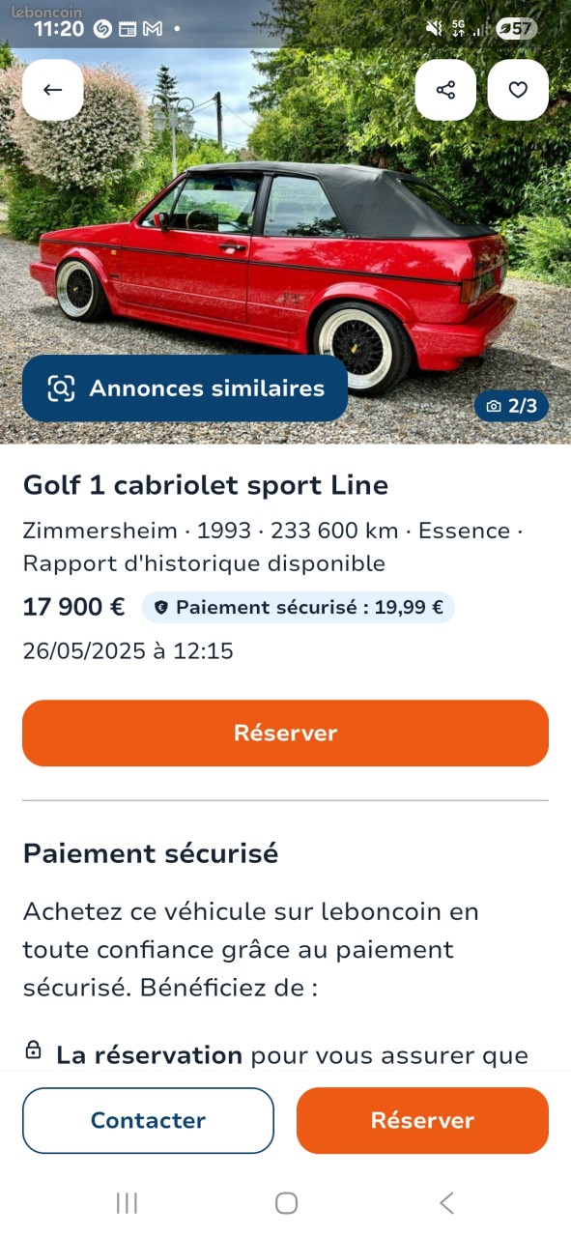Tap Contacter at the bottom
Viewport: 571px width, 1237px height.
148,1120
